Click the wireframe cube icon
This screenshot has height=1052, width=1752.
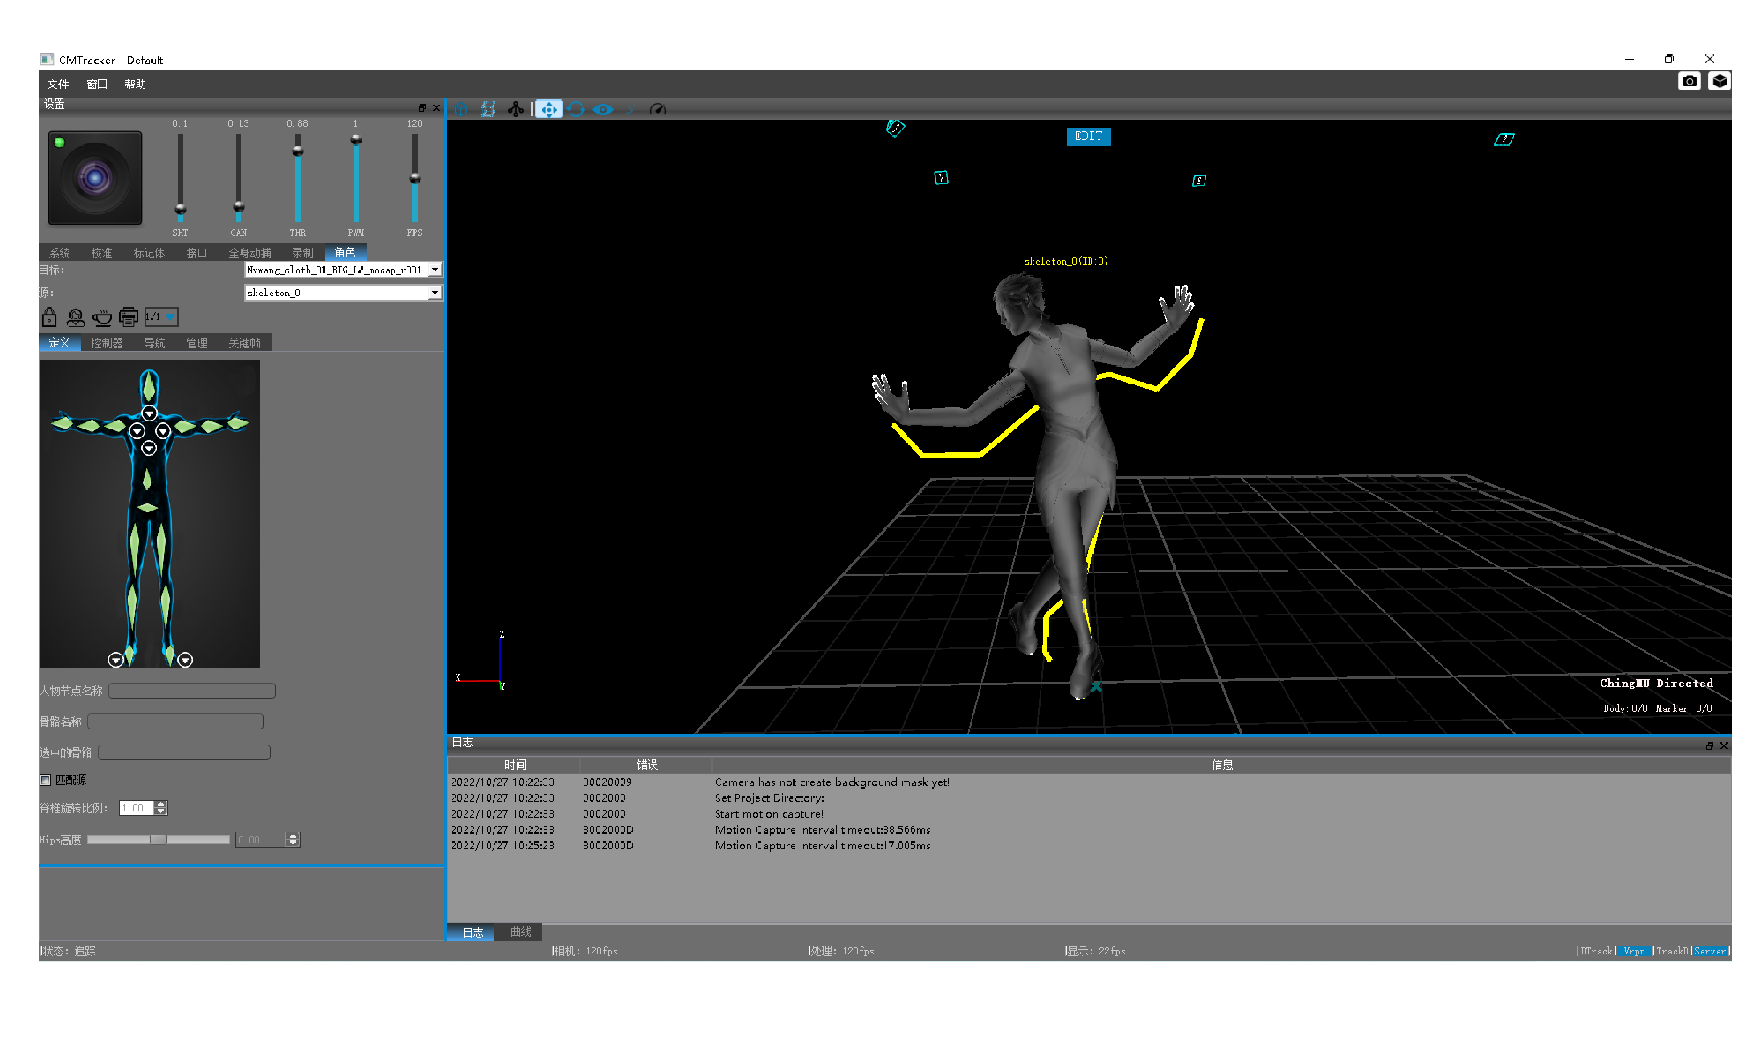(461, 109)
